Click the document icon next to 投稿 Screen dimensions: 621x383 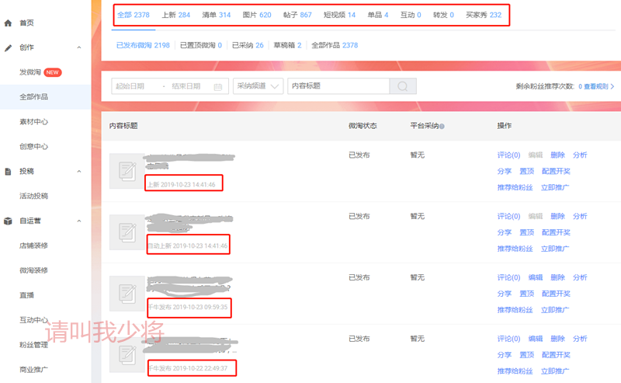coord(9,171)
